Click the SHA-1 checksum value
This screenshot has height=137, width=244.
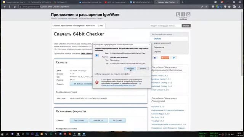point(88,99)
